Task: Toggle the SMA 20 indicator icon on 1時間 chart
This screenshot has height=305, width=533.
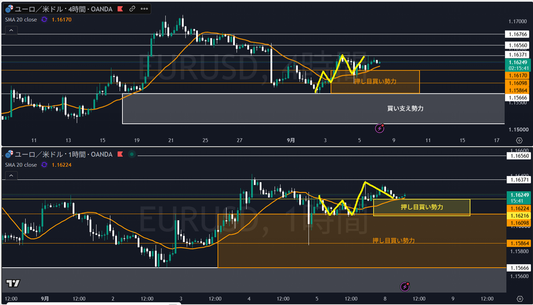Action: 44,164
